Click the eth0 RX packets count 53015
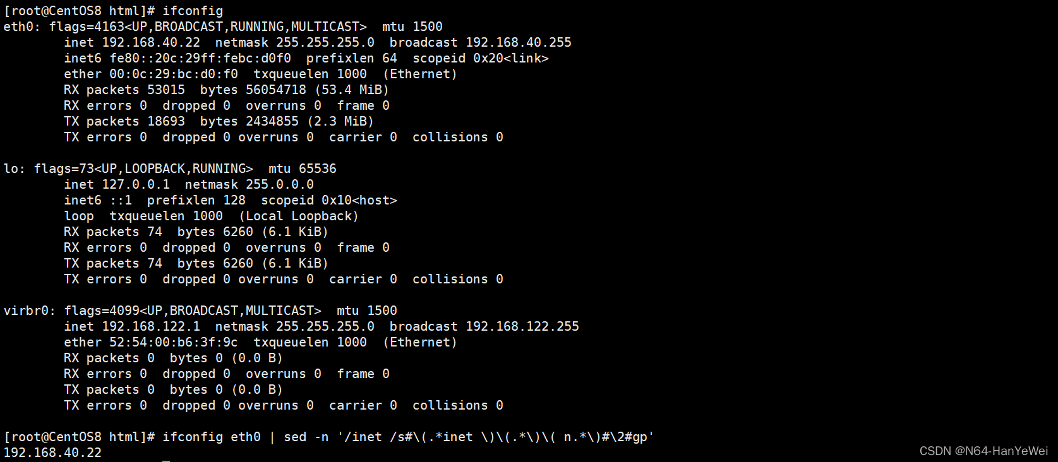The height and width of the screenshot is (462, 1058). pyautogui.click(x=166, y=90)
